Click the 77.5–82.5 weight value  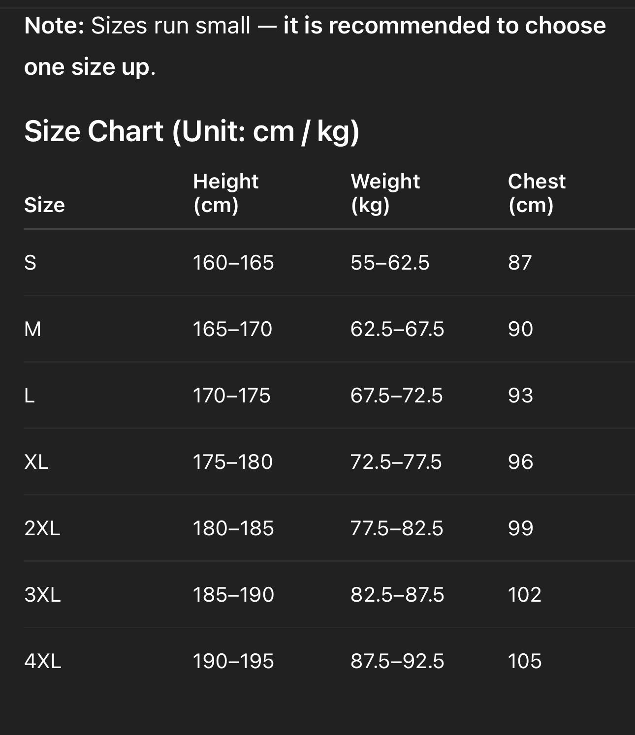(397, 528)
